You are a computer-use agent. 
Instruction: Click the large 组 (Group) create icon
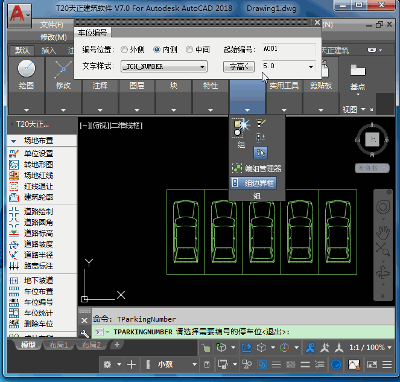(241, 128)
